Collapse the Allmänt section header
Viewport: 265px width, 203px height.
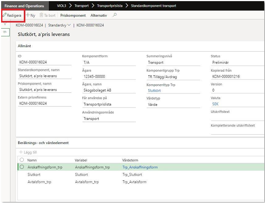coord(25,46)
